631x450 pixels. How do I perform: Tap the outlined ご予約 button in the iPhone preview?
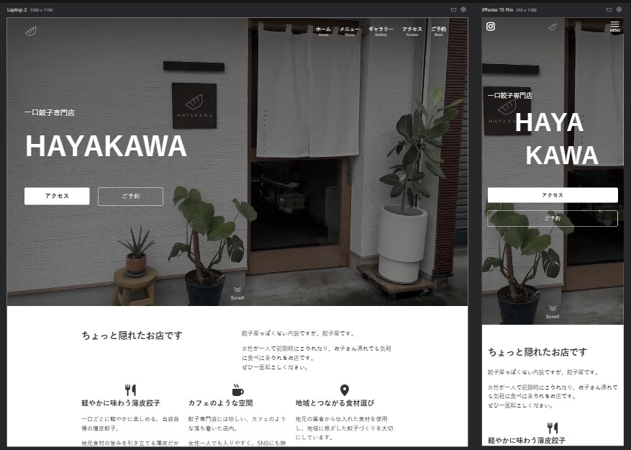click(553, 218)
